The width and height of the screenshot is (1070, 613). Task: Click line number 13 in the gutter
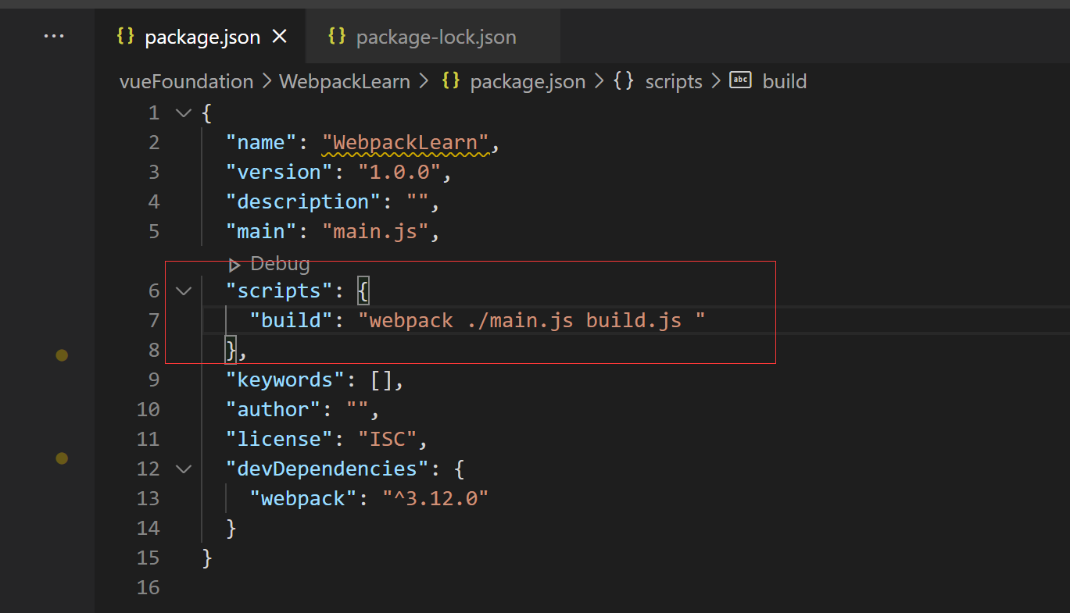pyautogui.click(x=148, y=498)
